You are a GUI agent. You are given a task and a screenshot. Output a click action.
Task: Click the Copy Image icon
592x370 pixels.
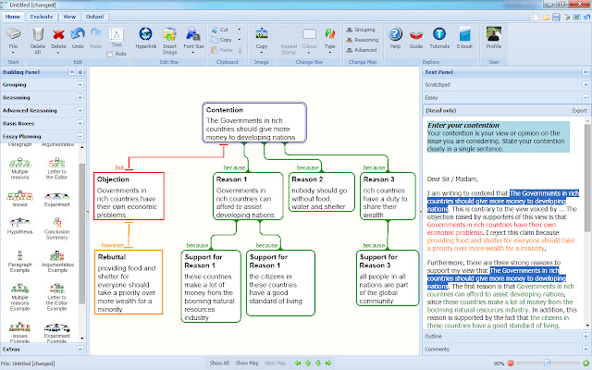coord(262,34)
